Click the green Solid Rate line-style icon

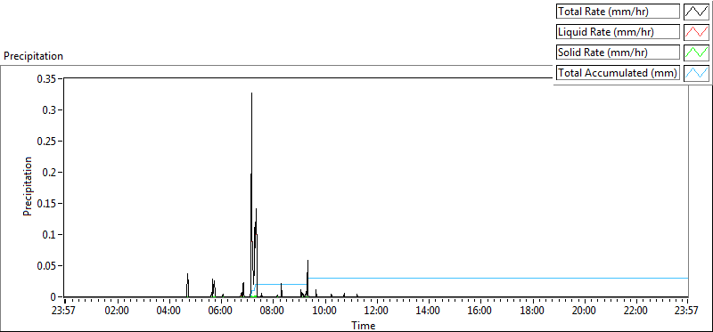click(x=697, y=53)
